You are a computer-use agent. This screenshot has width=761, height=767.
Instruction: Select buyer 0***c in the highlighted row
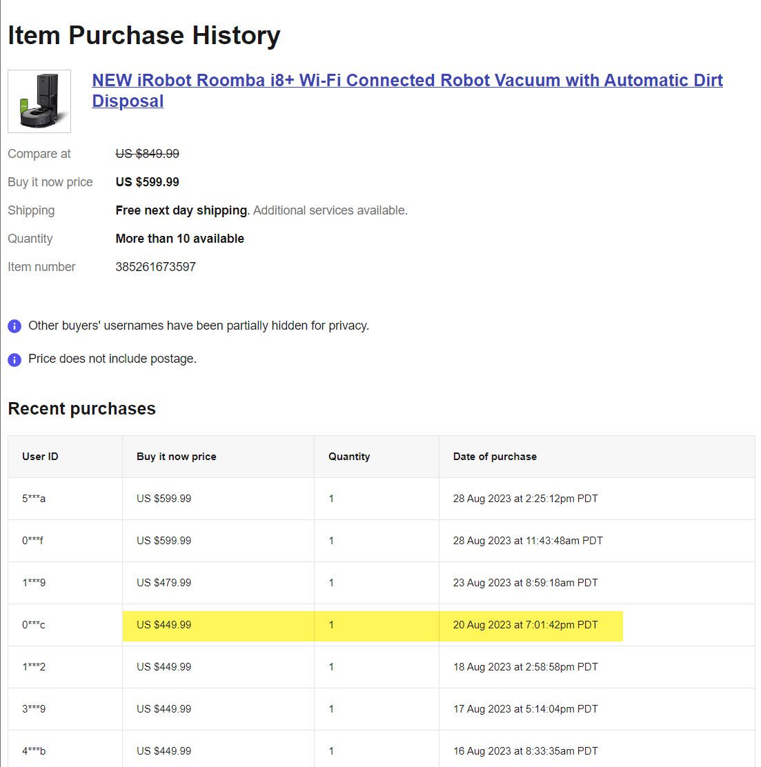pyautogui.click(x=33, y=625)
